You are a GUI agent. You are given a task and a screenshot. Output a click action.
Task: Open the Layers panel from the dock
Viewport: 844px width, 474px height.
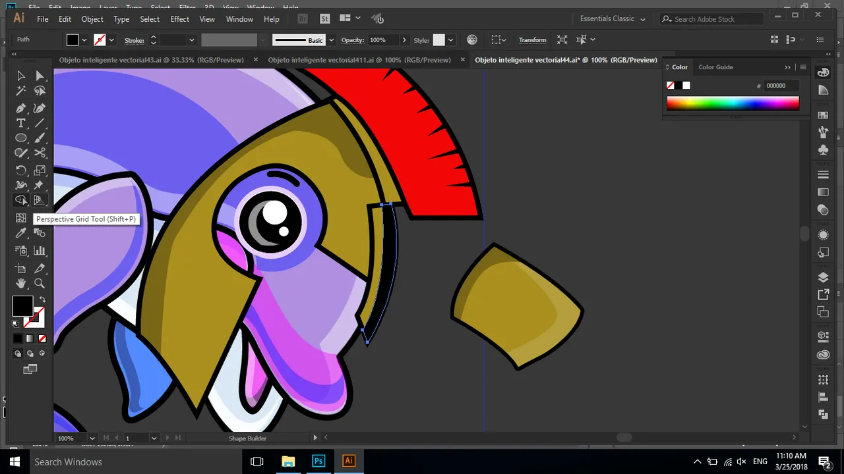click(x=823, y=277)
